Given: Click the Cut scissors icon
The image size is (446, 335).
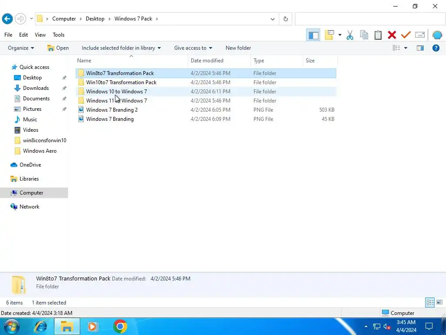Looking at the screenshot, I should pyautogui.click(x=350, y=35).
